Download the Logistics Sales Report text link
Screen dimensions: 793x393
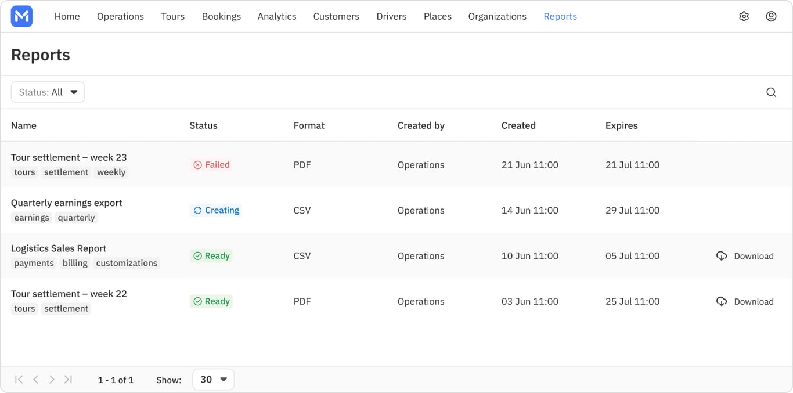[754, 256]
